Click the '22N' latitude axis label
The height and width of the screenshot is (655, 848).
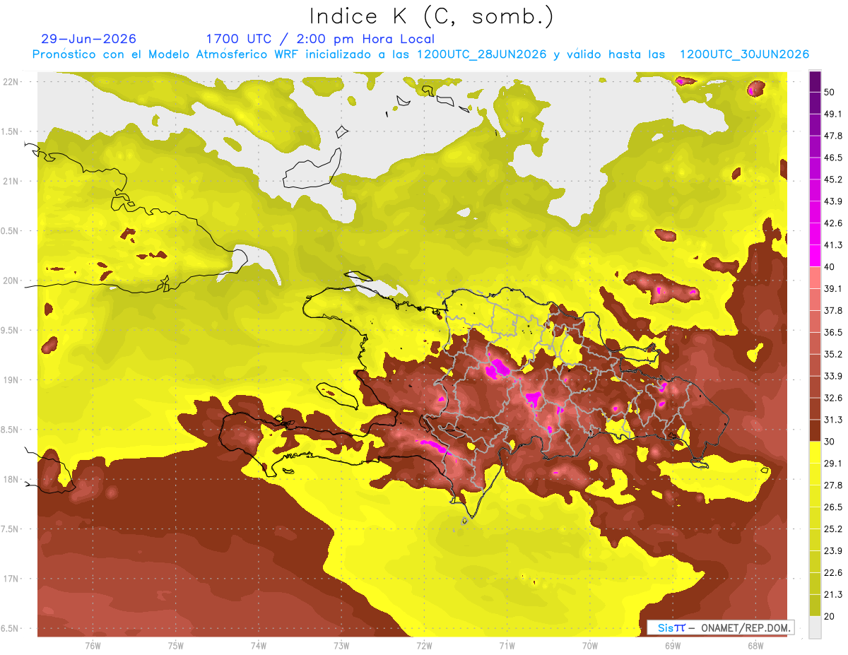(12, 81)
